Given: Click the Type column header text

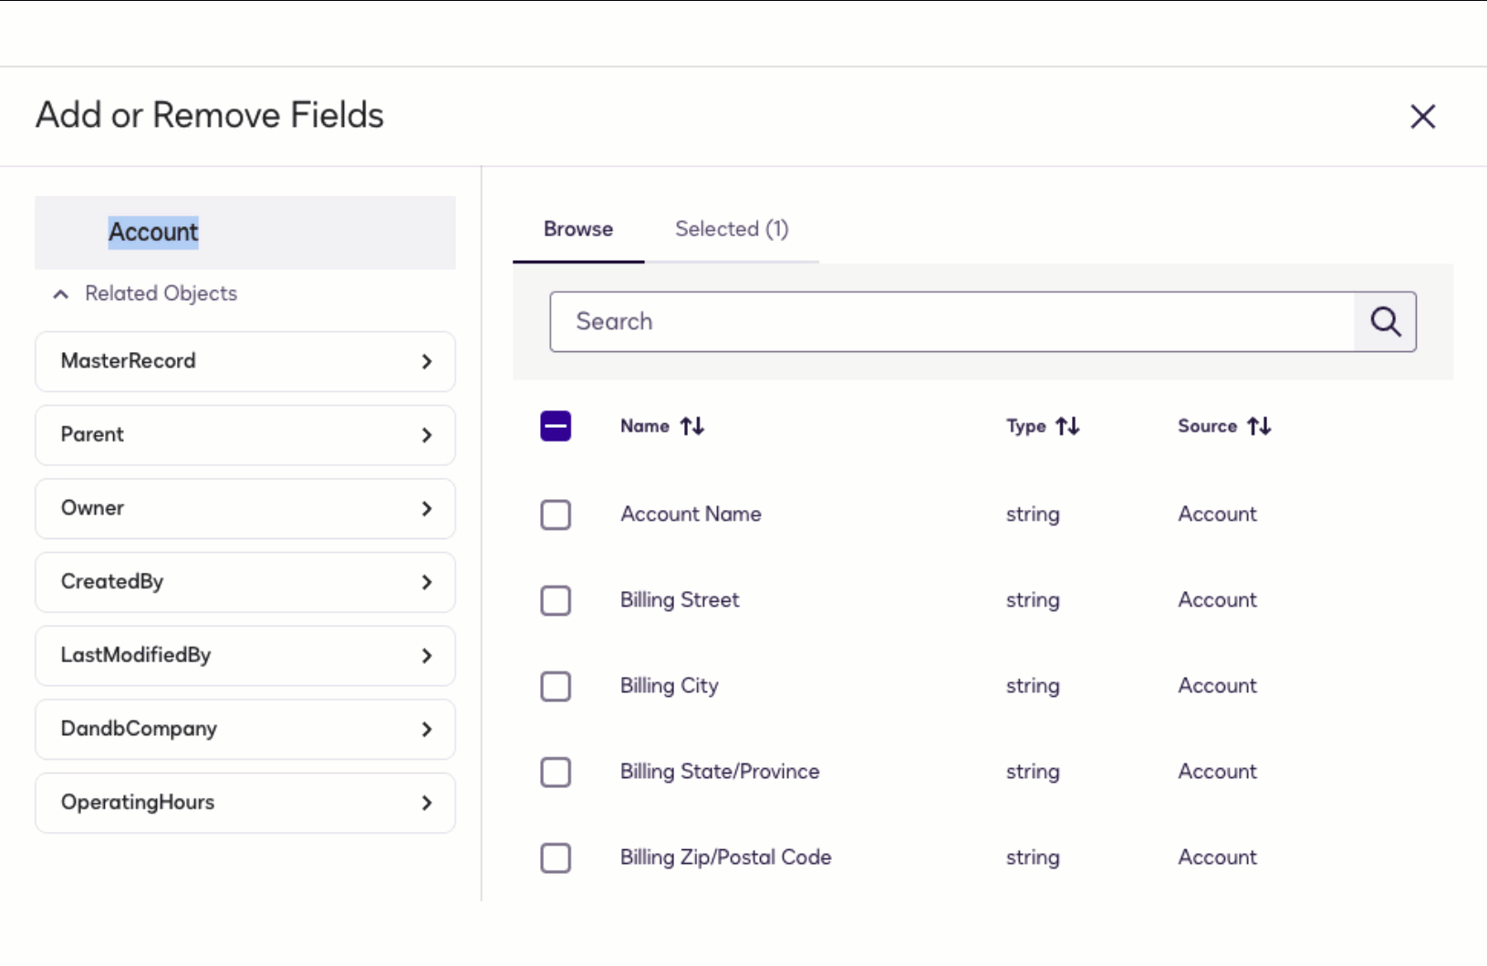Looking at the screenshot, I should [1026, 426].
